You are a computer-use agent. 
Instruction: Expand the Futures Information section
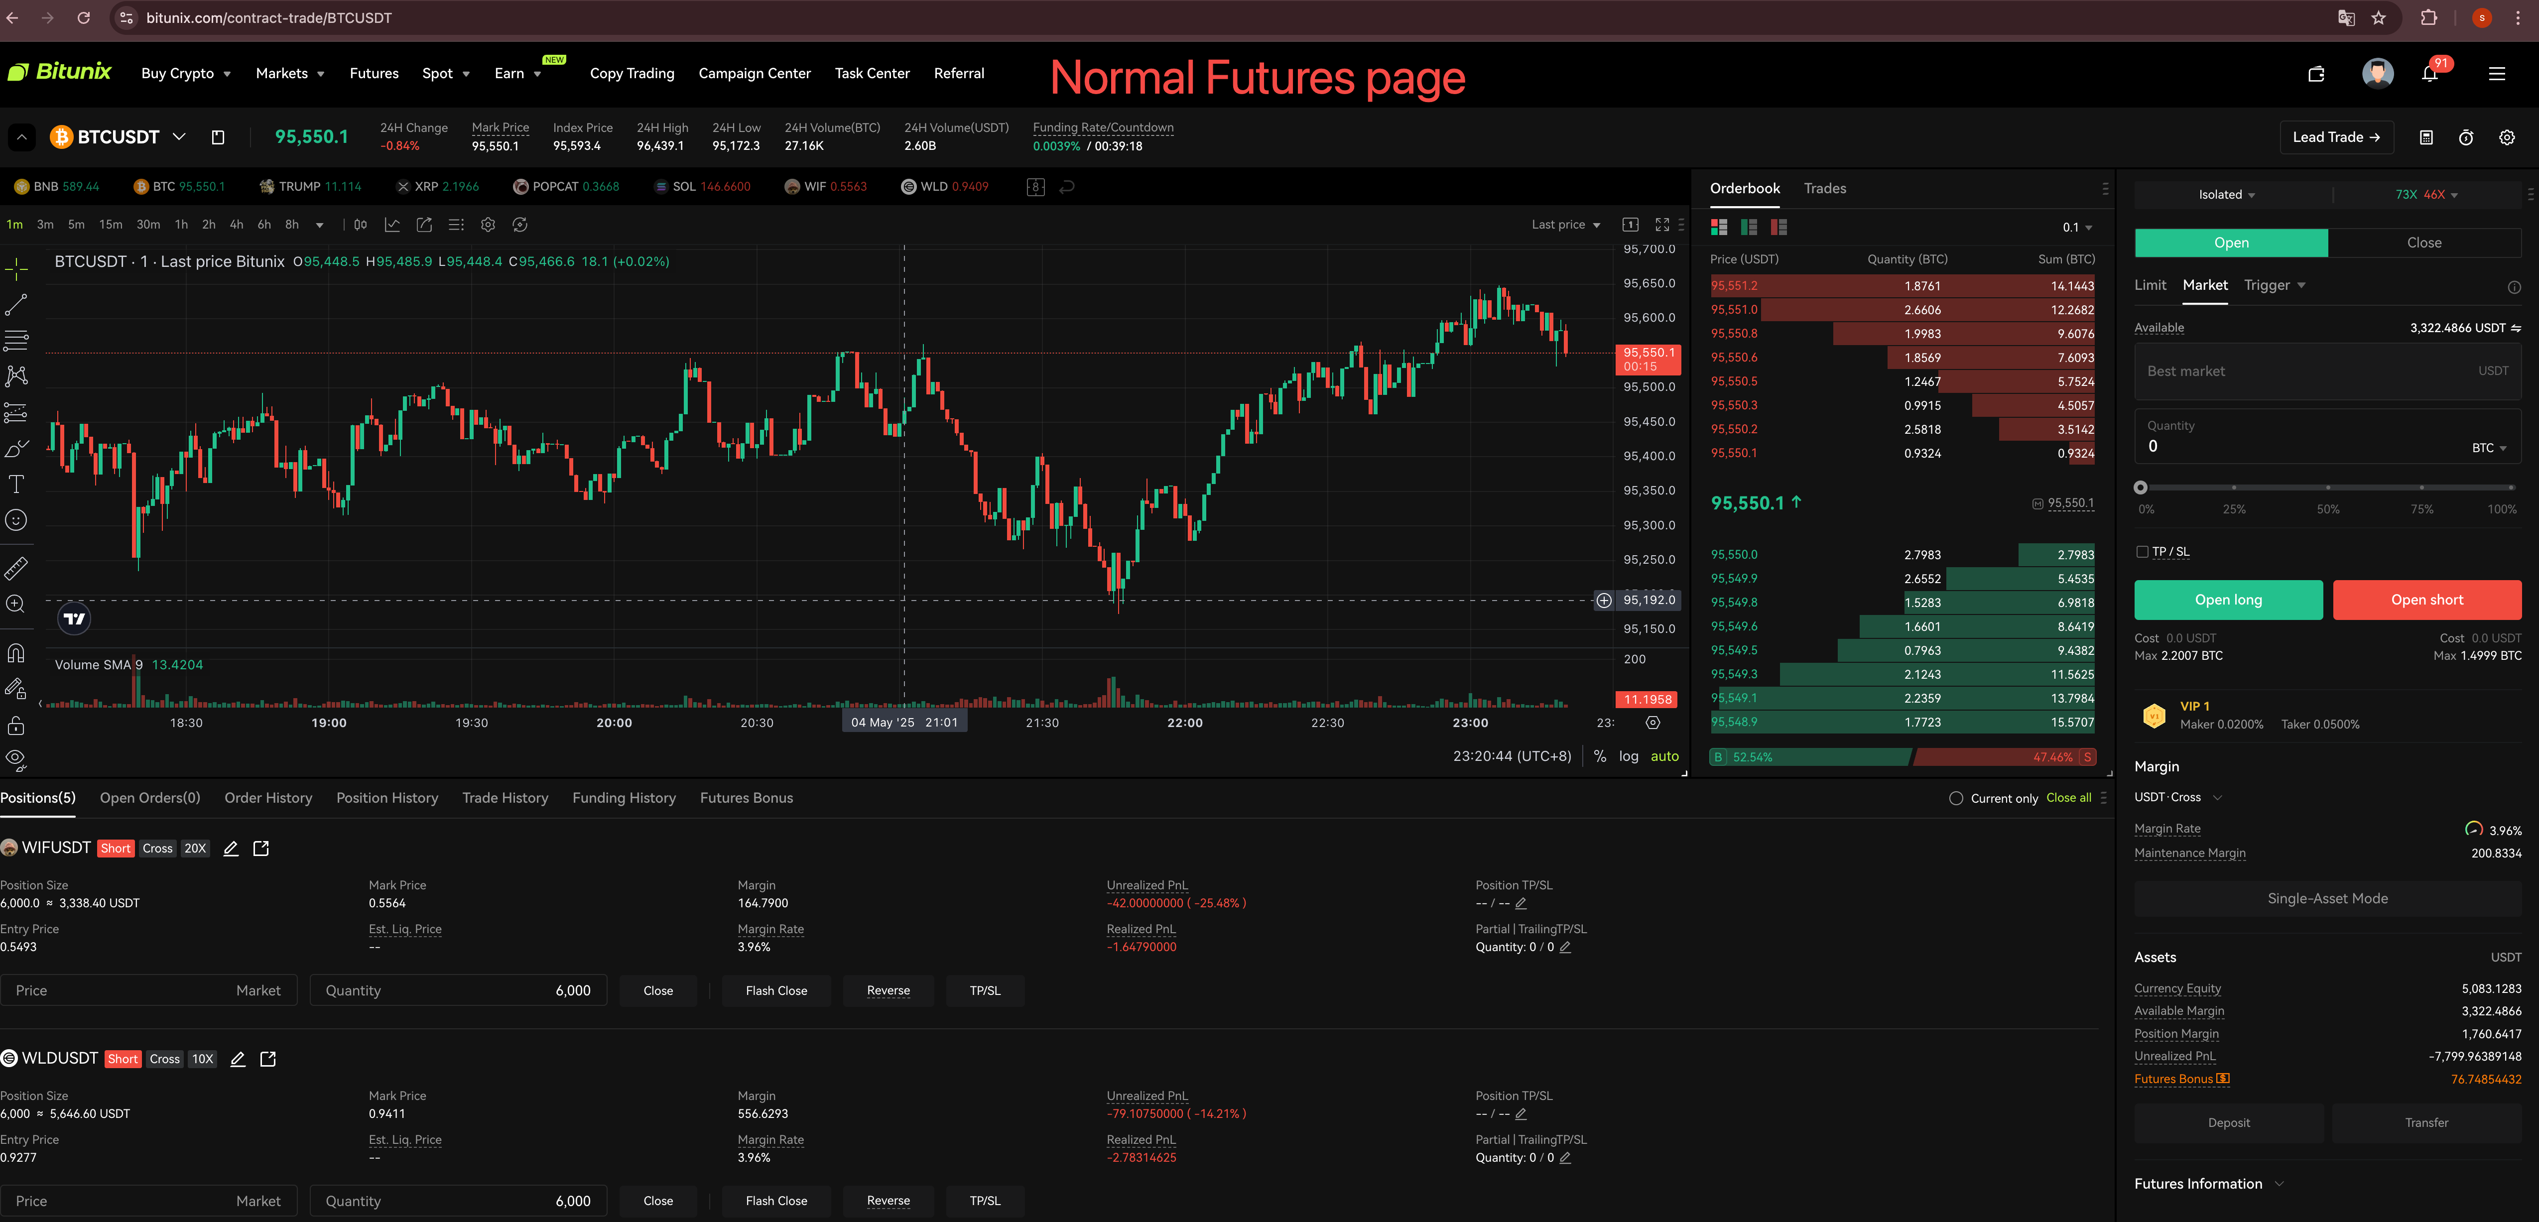pyautogui.click(x=2209, y=1184)
